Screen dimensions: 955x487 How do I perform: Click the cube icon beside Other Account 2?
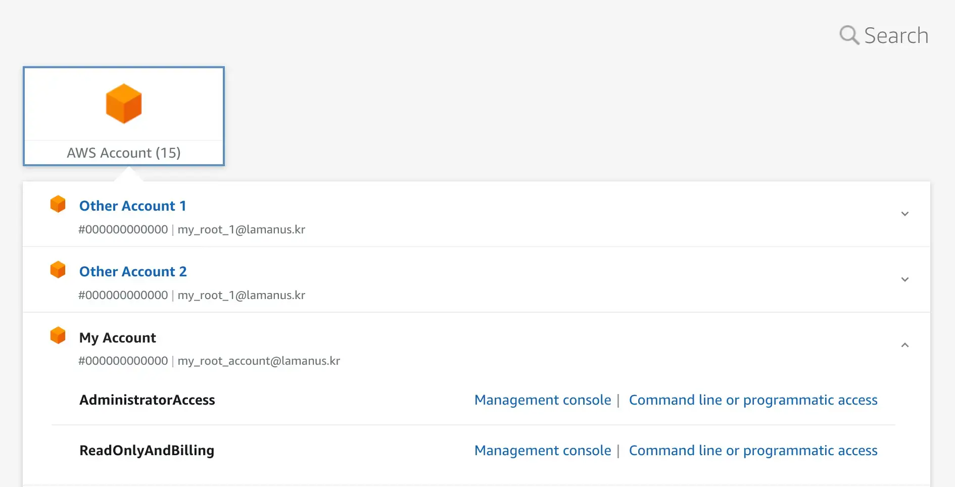click(x=58, y=270)
